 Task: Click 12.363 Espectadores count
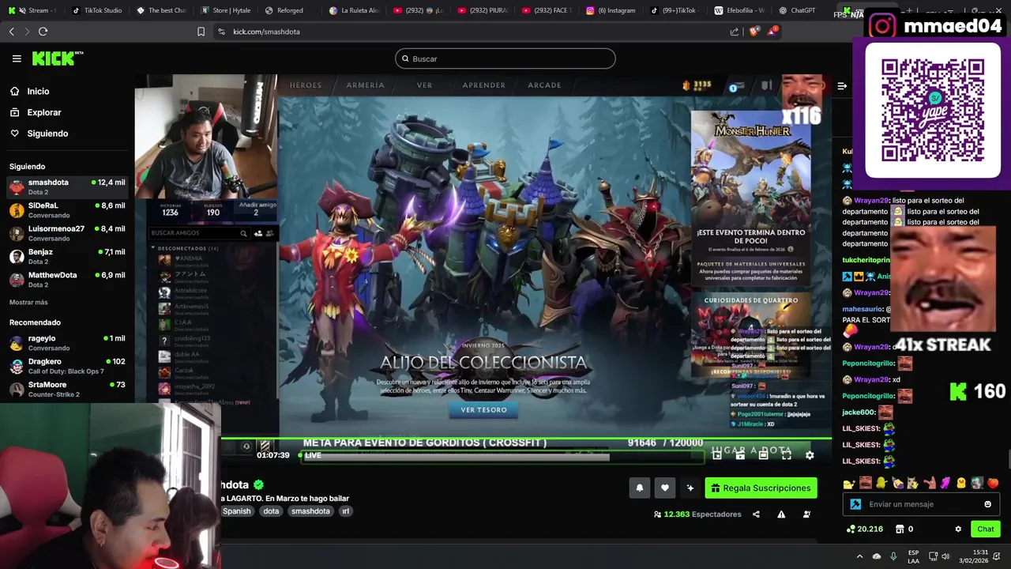tap(697, 514)
